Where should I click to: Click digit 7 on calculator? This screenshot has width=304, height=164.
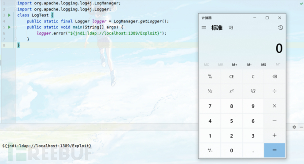(210, 106)
